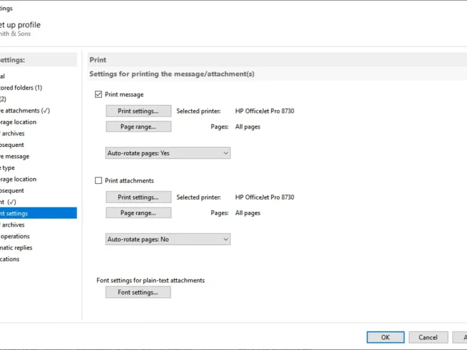Select the Print (✓) sidebar entry
The height and width of the screenshot is (350, 467).
click(8, 202)
